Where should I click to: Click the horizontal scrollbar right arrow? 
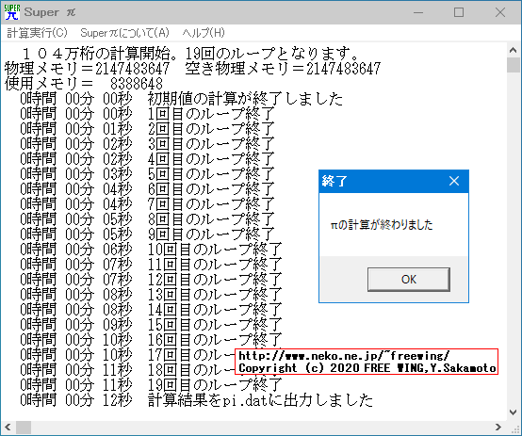pos(498,427)
